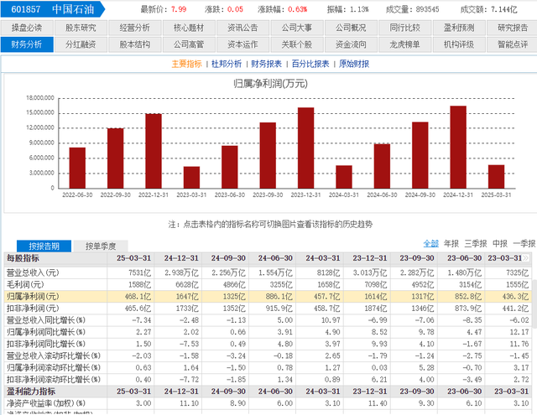Open the 百分比报表 link
The image size is (537, 415).
[310, 64]
